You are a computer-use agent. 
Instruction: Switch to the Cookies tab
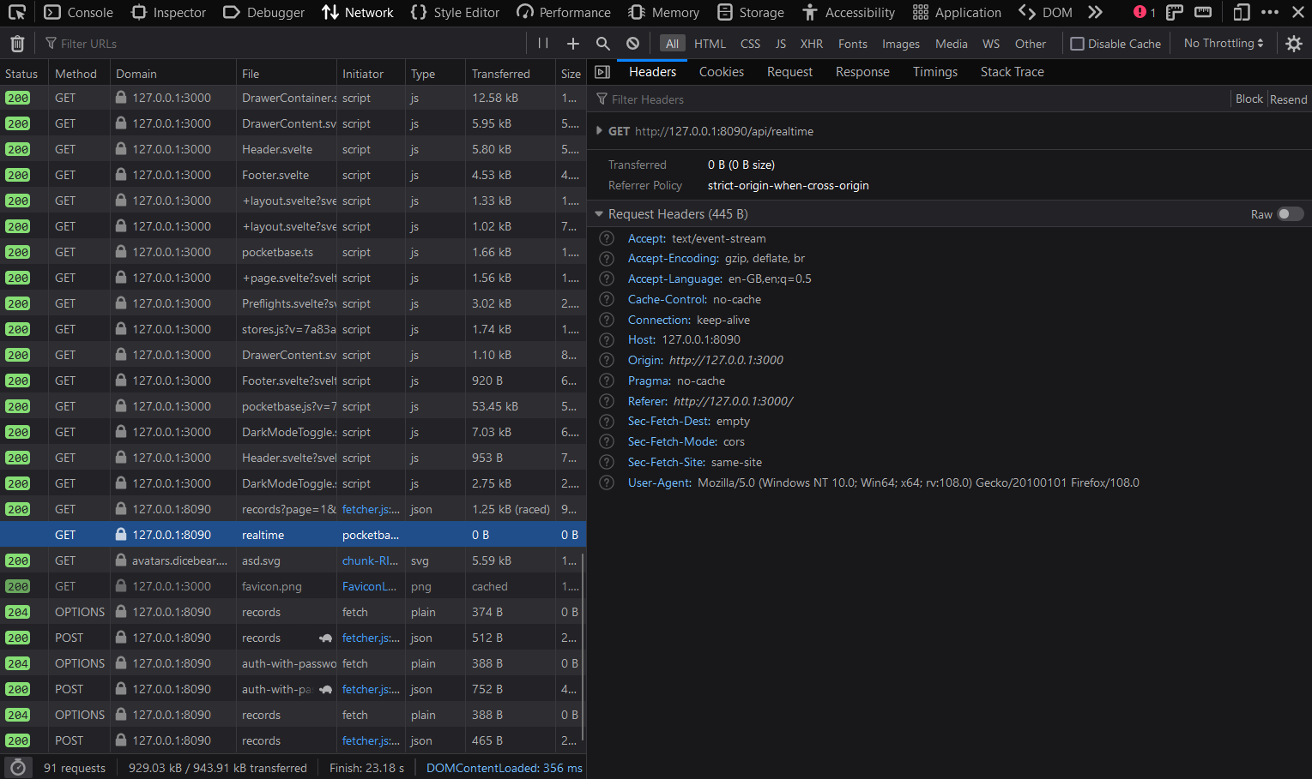(x=721, y=72)
